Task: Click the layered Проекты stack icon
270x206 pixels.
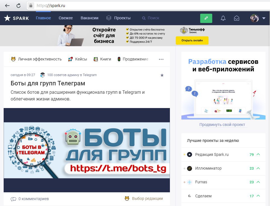Action: pyautogui.click(x=109, y=18)
